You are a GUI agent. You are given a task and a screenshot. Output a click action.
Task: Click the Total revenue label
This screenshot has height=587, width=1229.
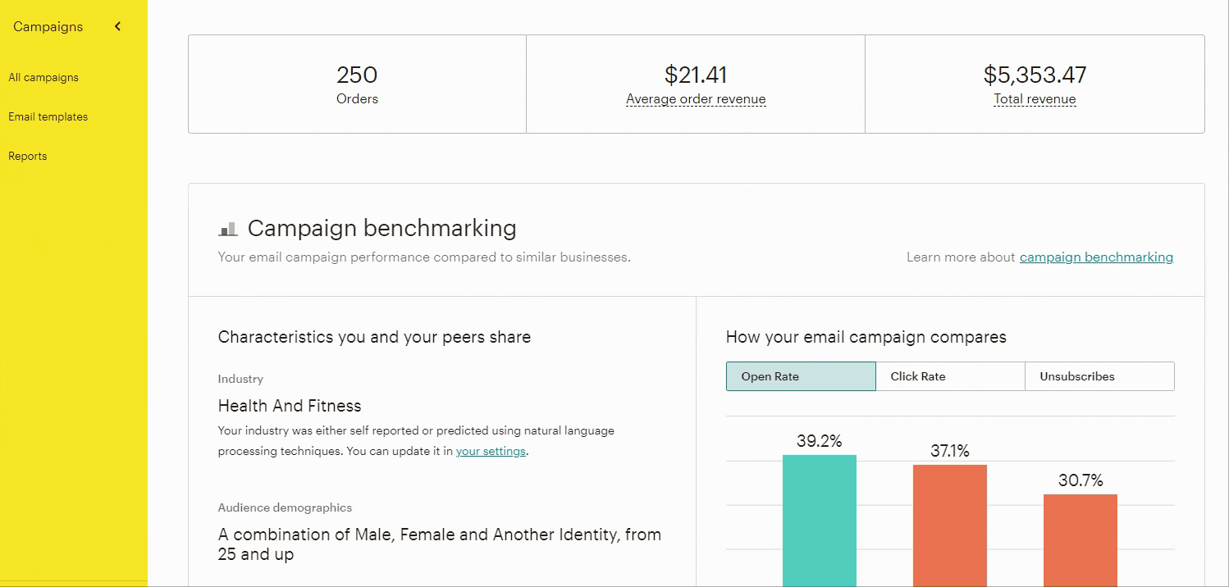click(1035, 99)
